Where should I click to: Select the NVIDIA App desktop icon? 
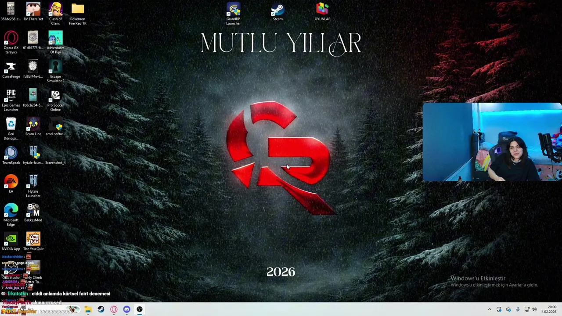11,241
